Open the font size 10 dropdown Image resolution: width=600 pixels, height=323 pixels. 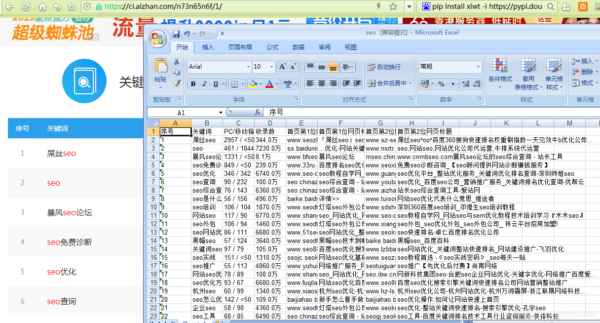[271, 67]
